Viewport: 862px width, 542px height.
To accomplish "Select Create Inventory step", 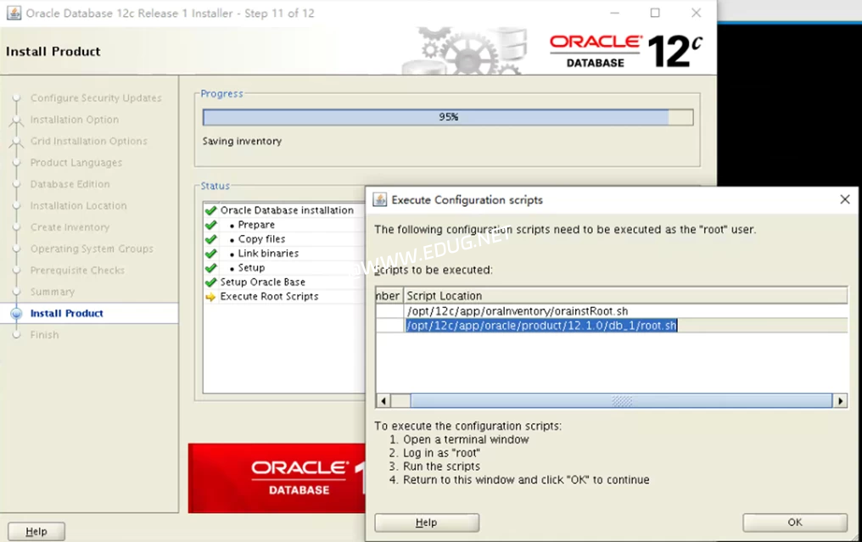I will [x=70, y=227].
